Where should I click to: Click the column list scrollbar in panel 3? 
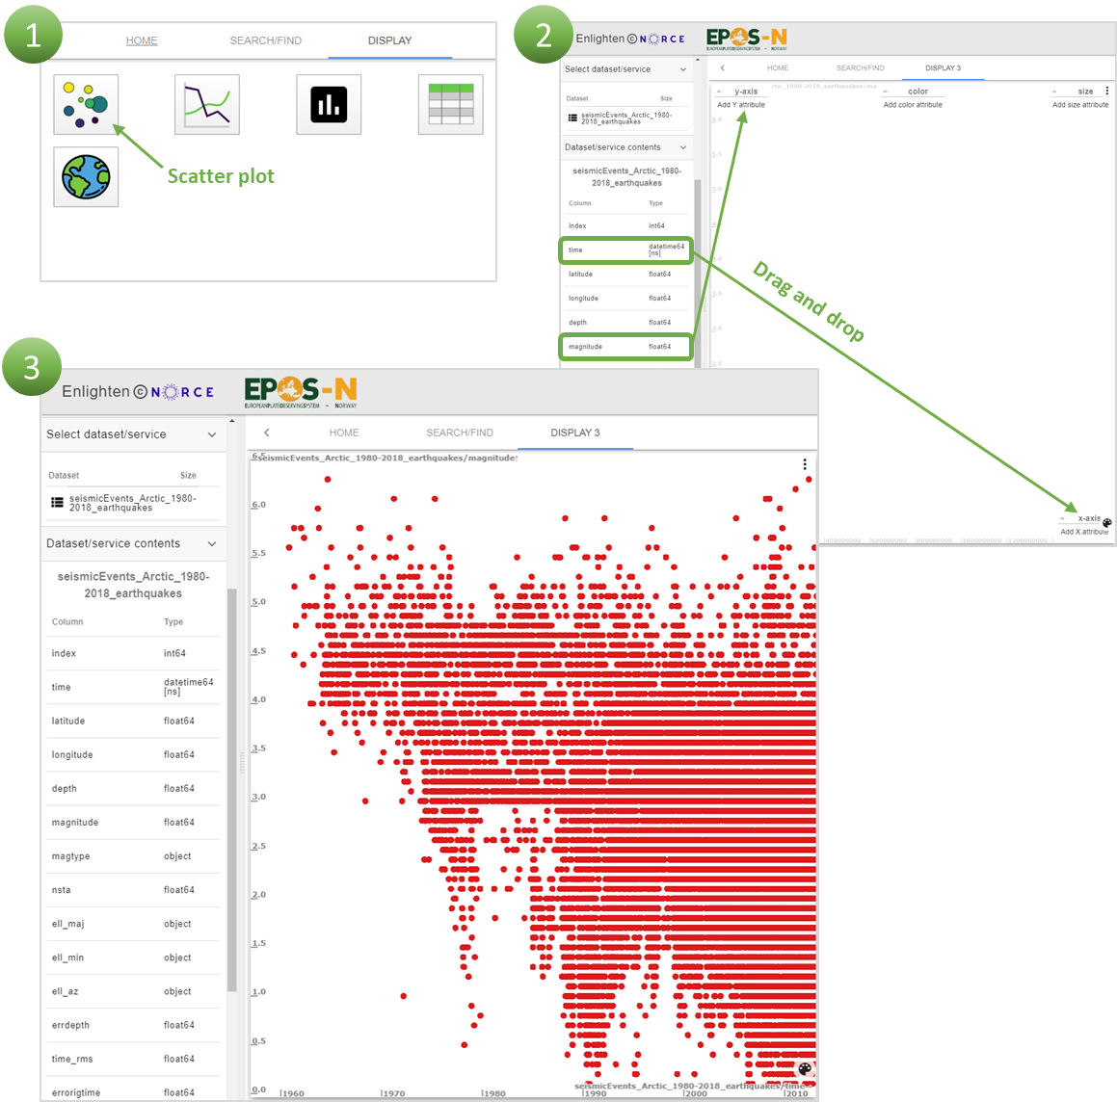tap(231, 790)
